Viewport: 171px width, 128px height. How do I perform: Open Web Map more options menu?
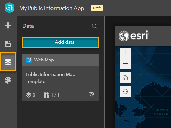[93, 60]
